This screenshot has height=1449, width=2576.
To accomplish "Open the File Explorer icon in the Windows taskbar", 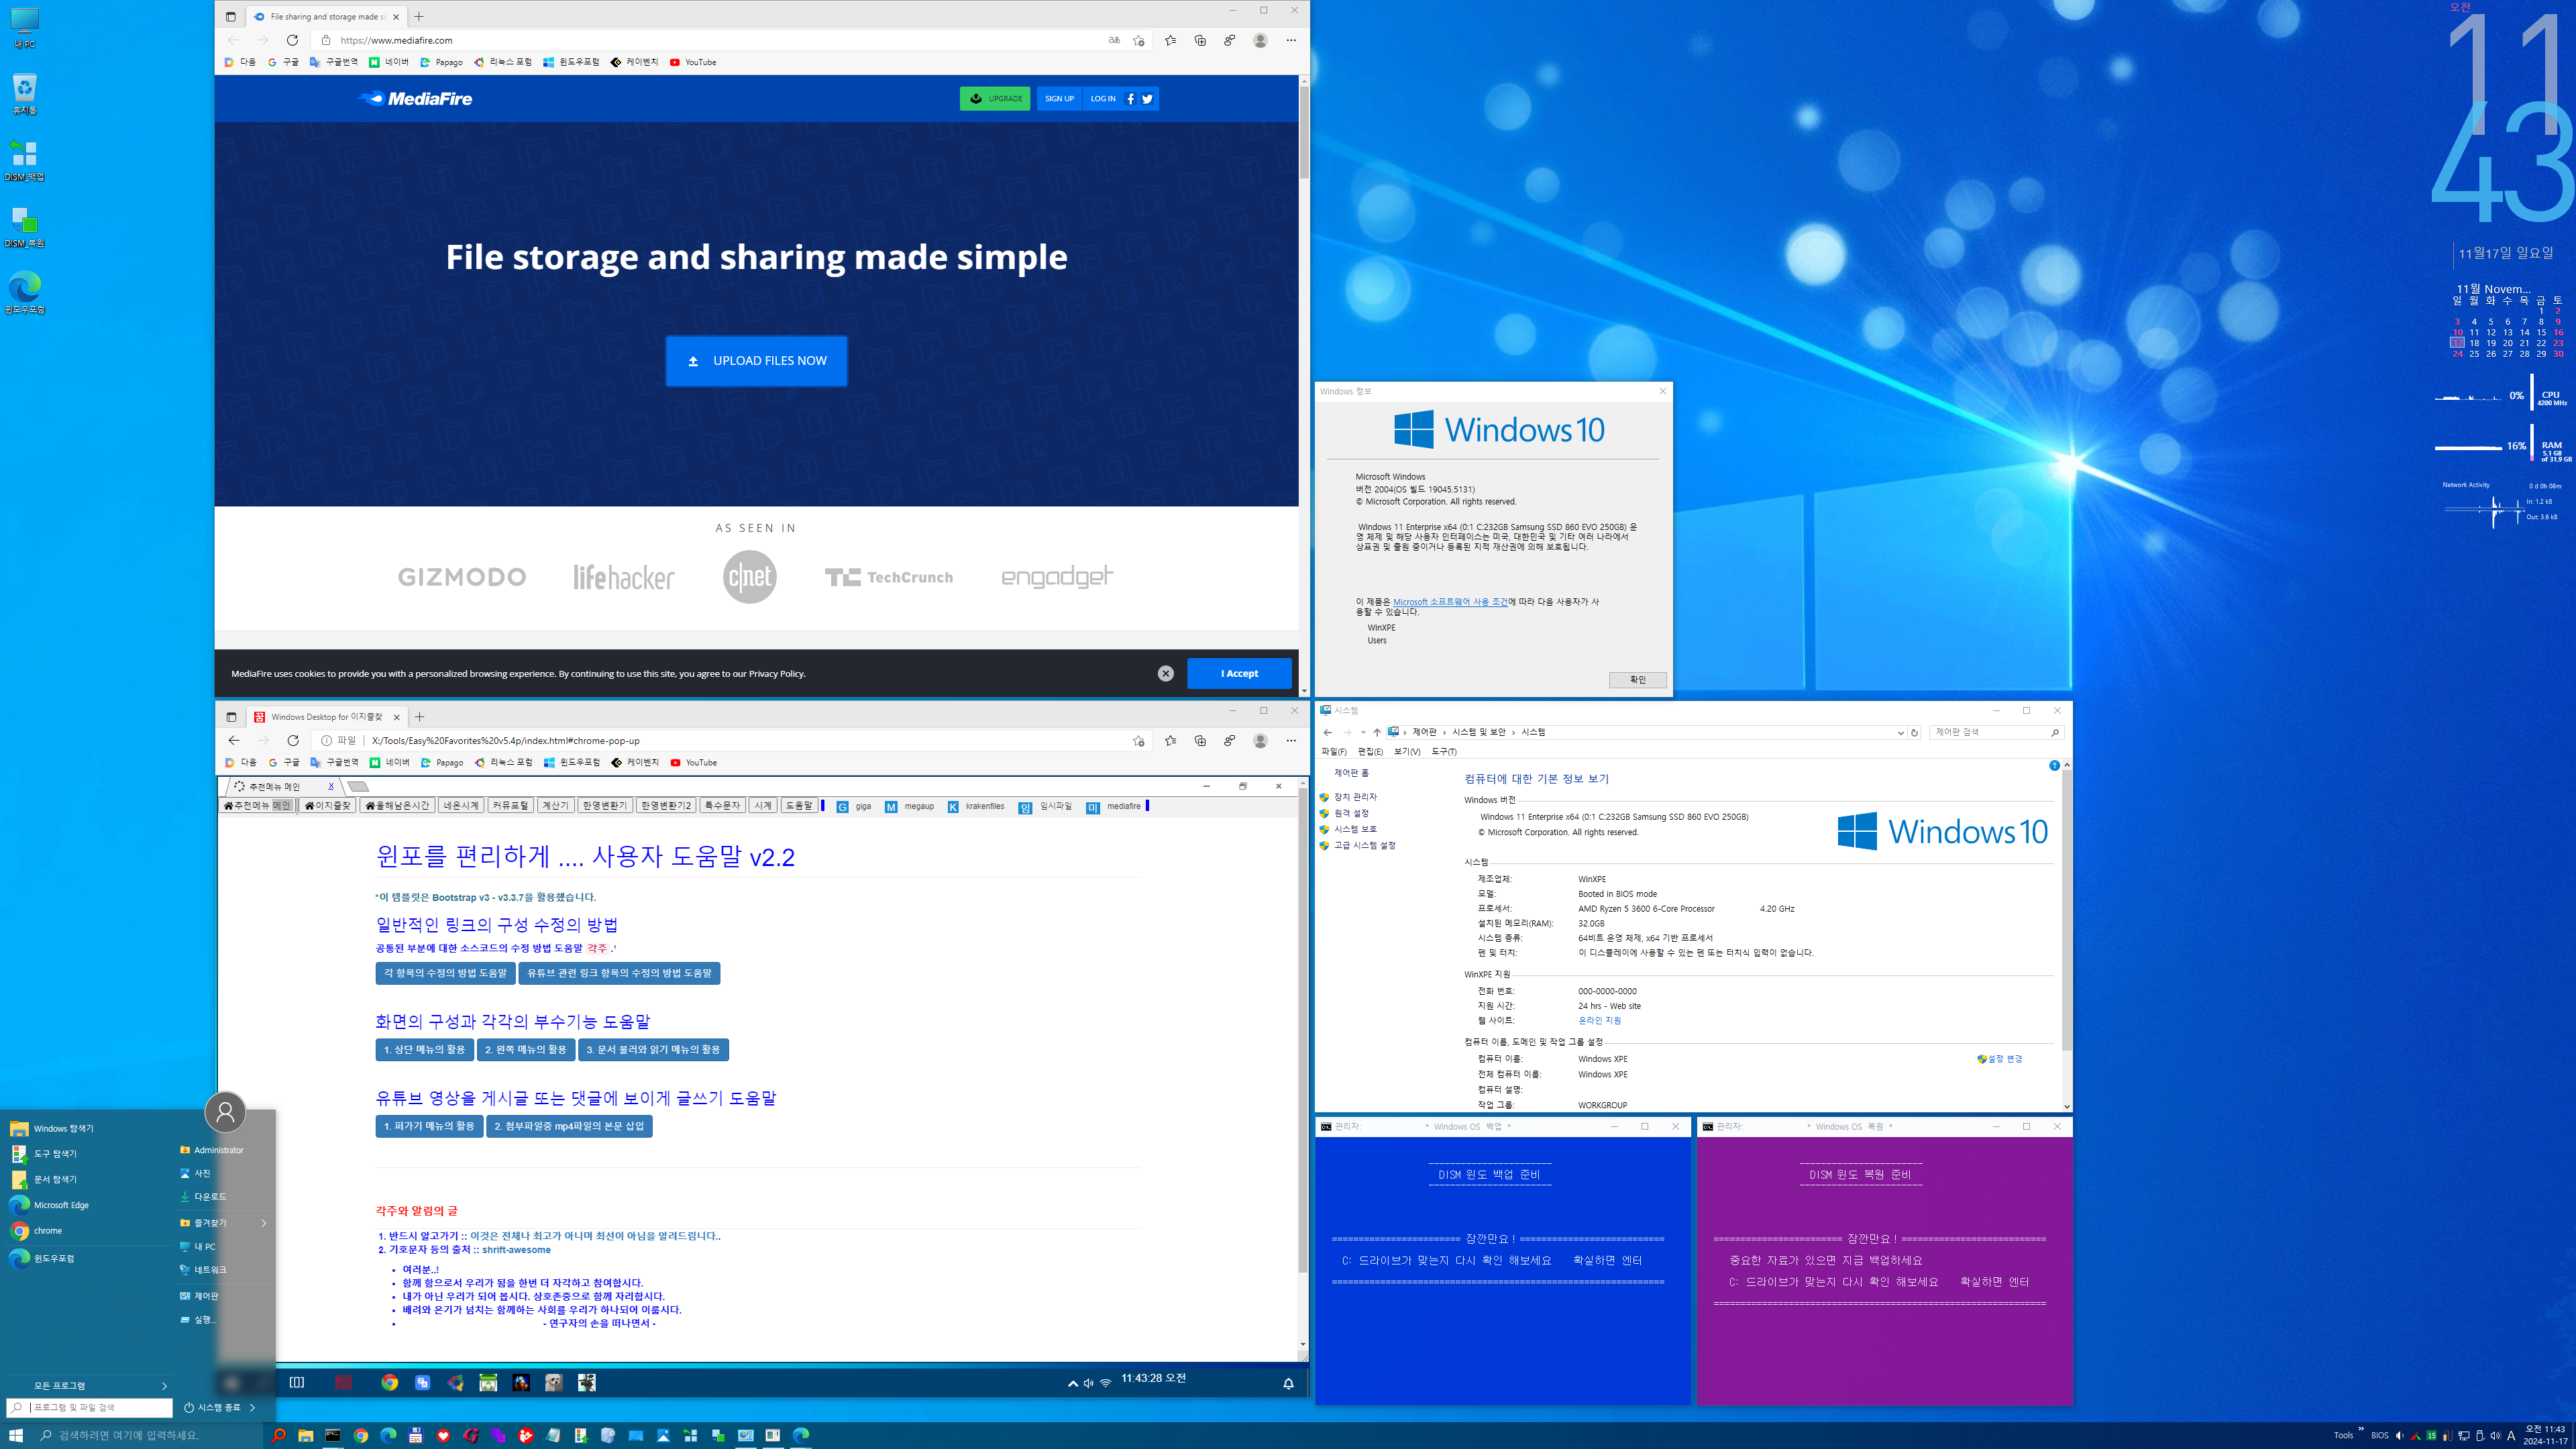I will (305, 1435).
